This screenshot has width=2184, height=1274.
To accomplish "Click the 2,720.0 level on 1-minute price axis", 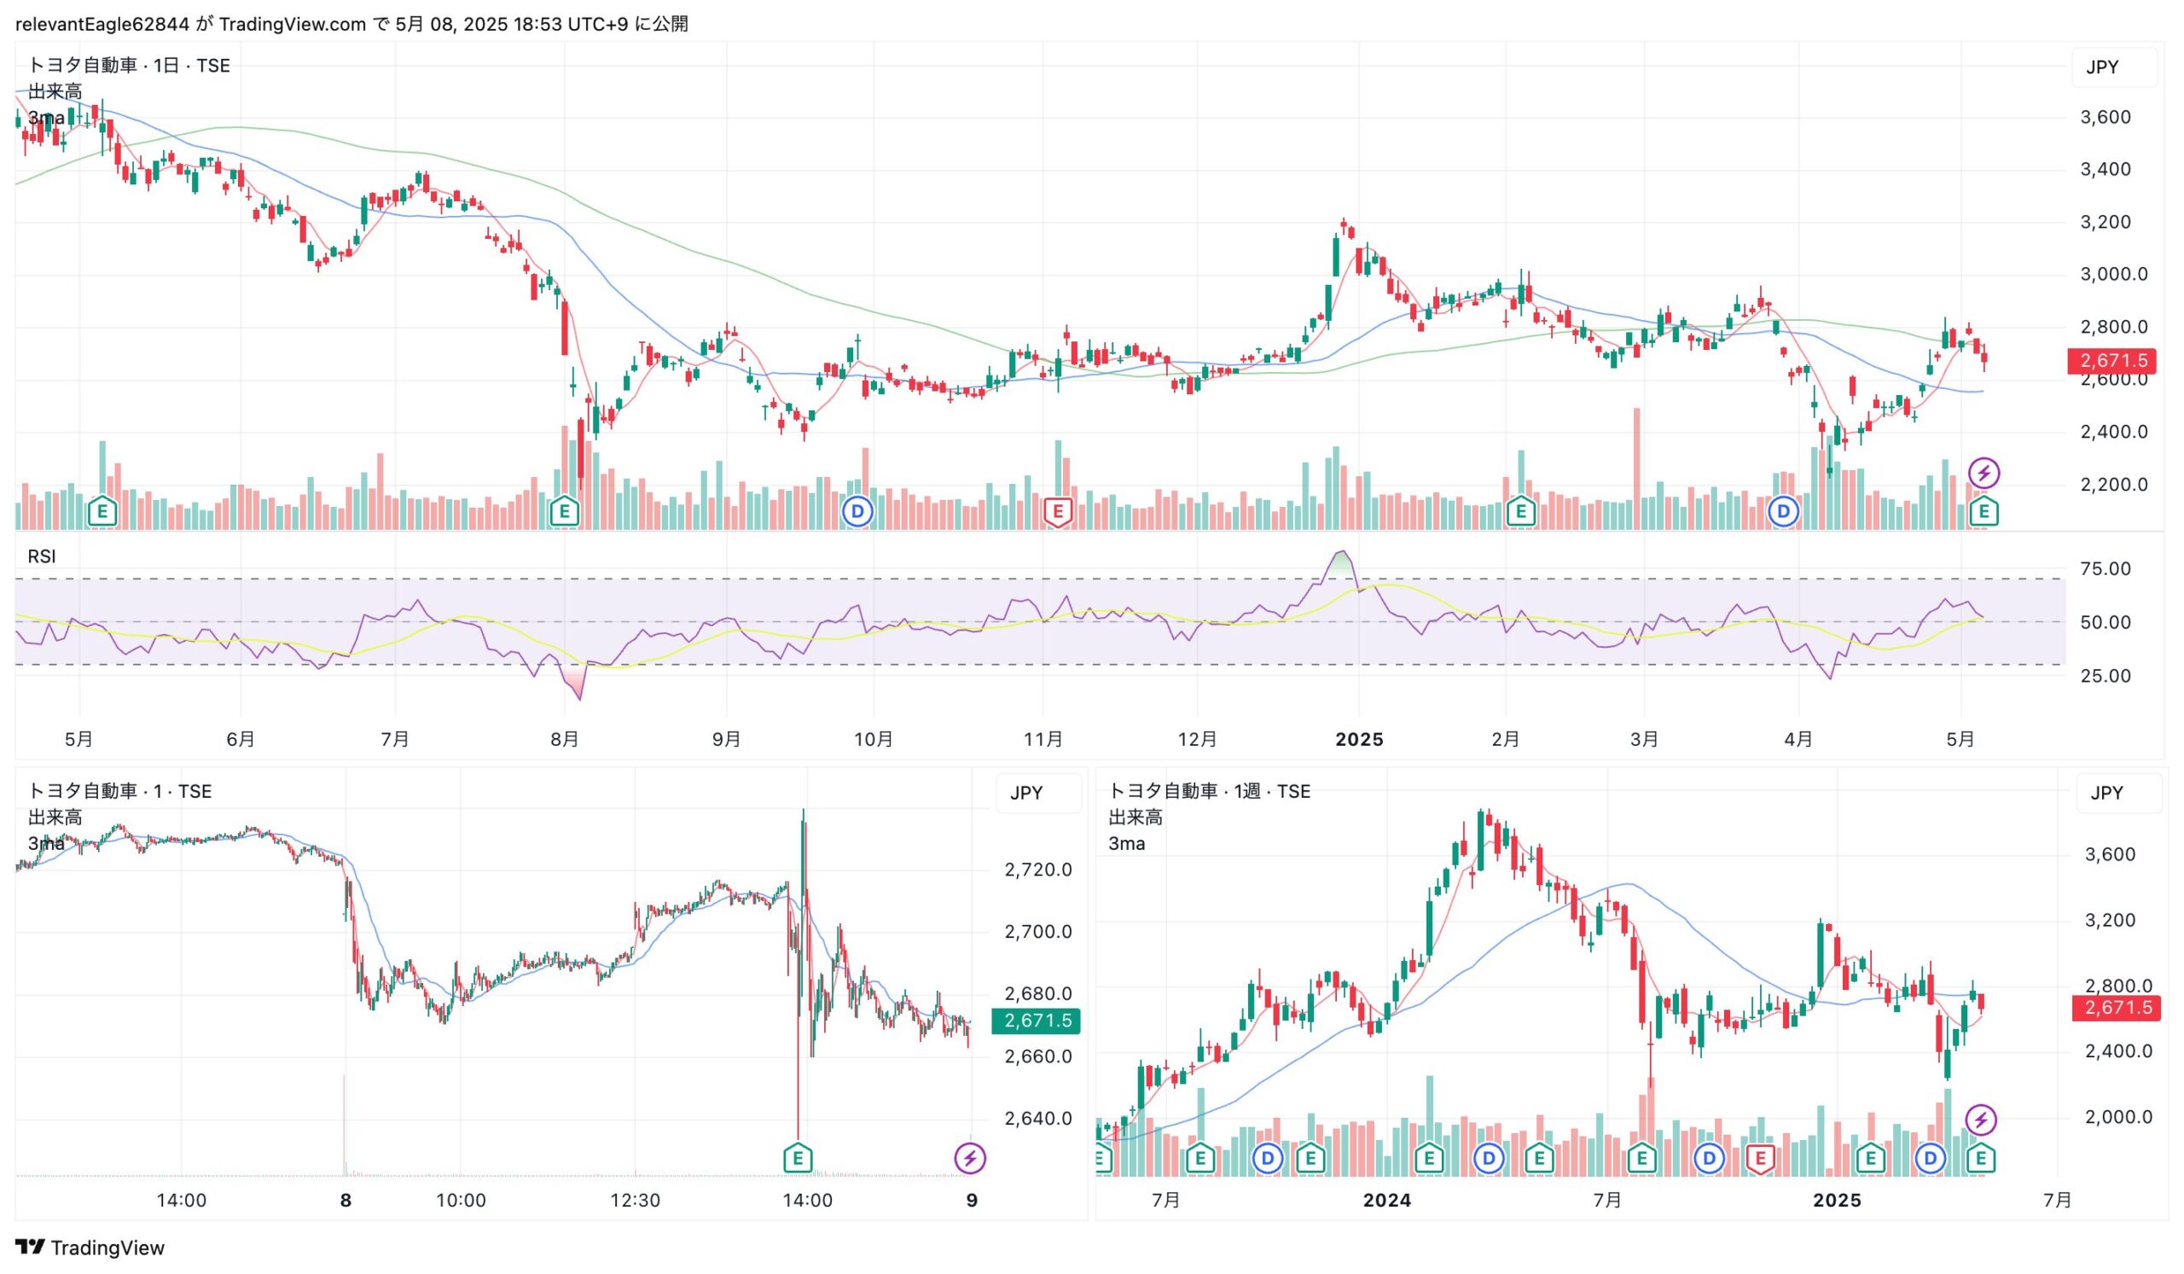I will 1038,870.
